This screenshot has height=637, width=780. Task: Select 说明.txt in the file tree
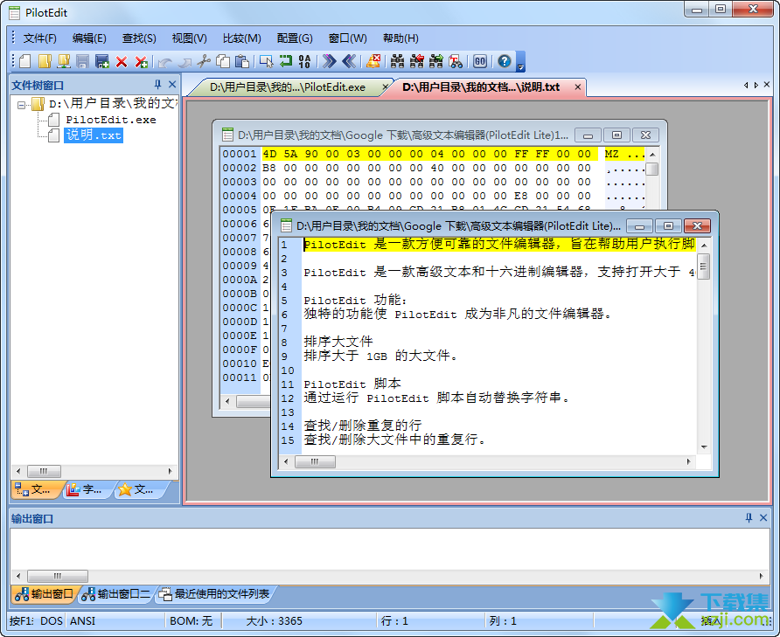click(94, 135)
